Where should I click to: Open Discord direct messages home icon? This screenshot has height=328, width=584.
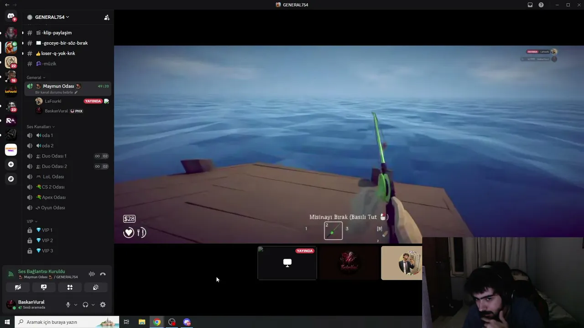(11, 17)
